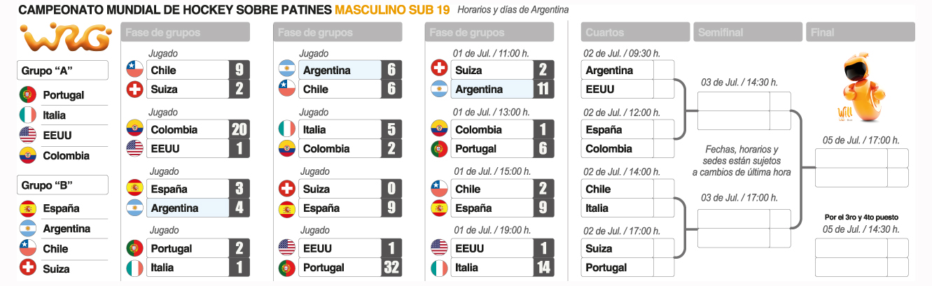Image resolution: width=932 pixels, height=286 pixels.
Task: Select Suiza flag in Grupo "B" list
Action: [28, 269]
